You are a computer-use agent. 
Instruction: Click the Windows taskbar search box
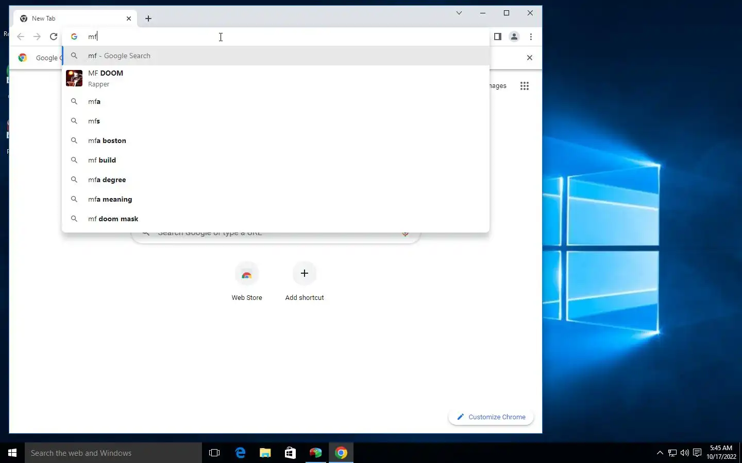point(113,453)
